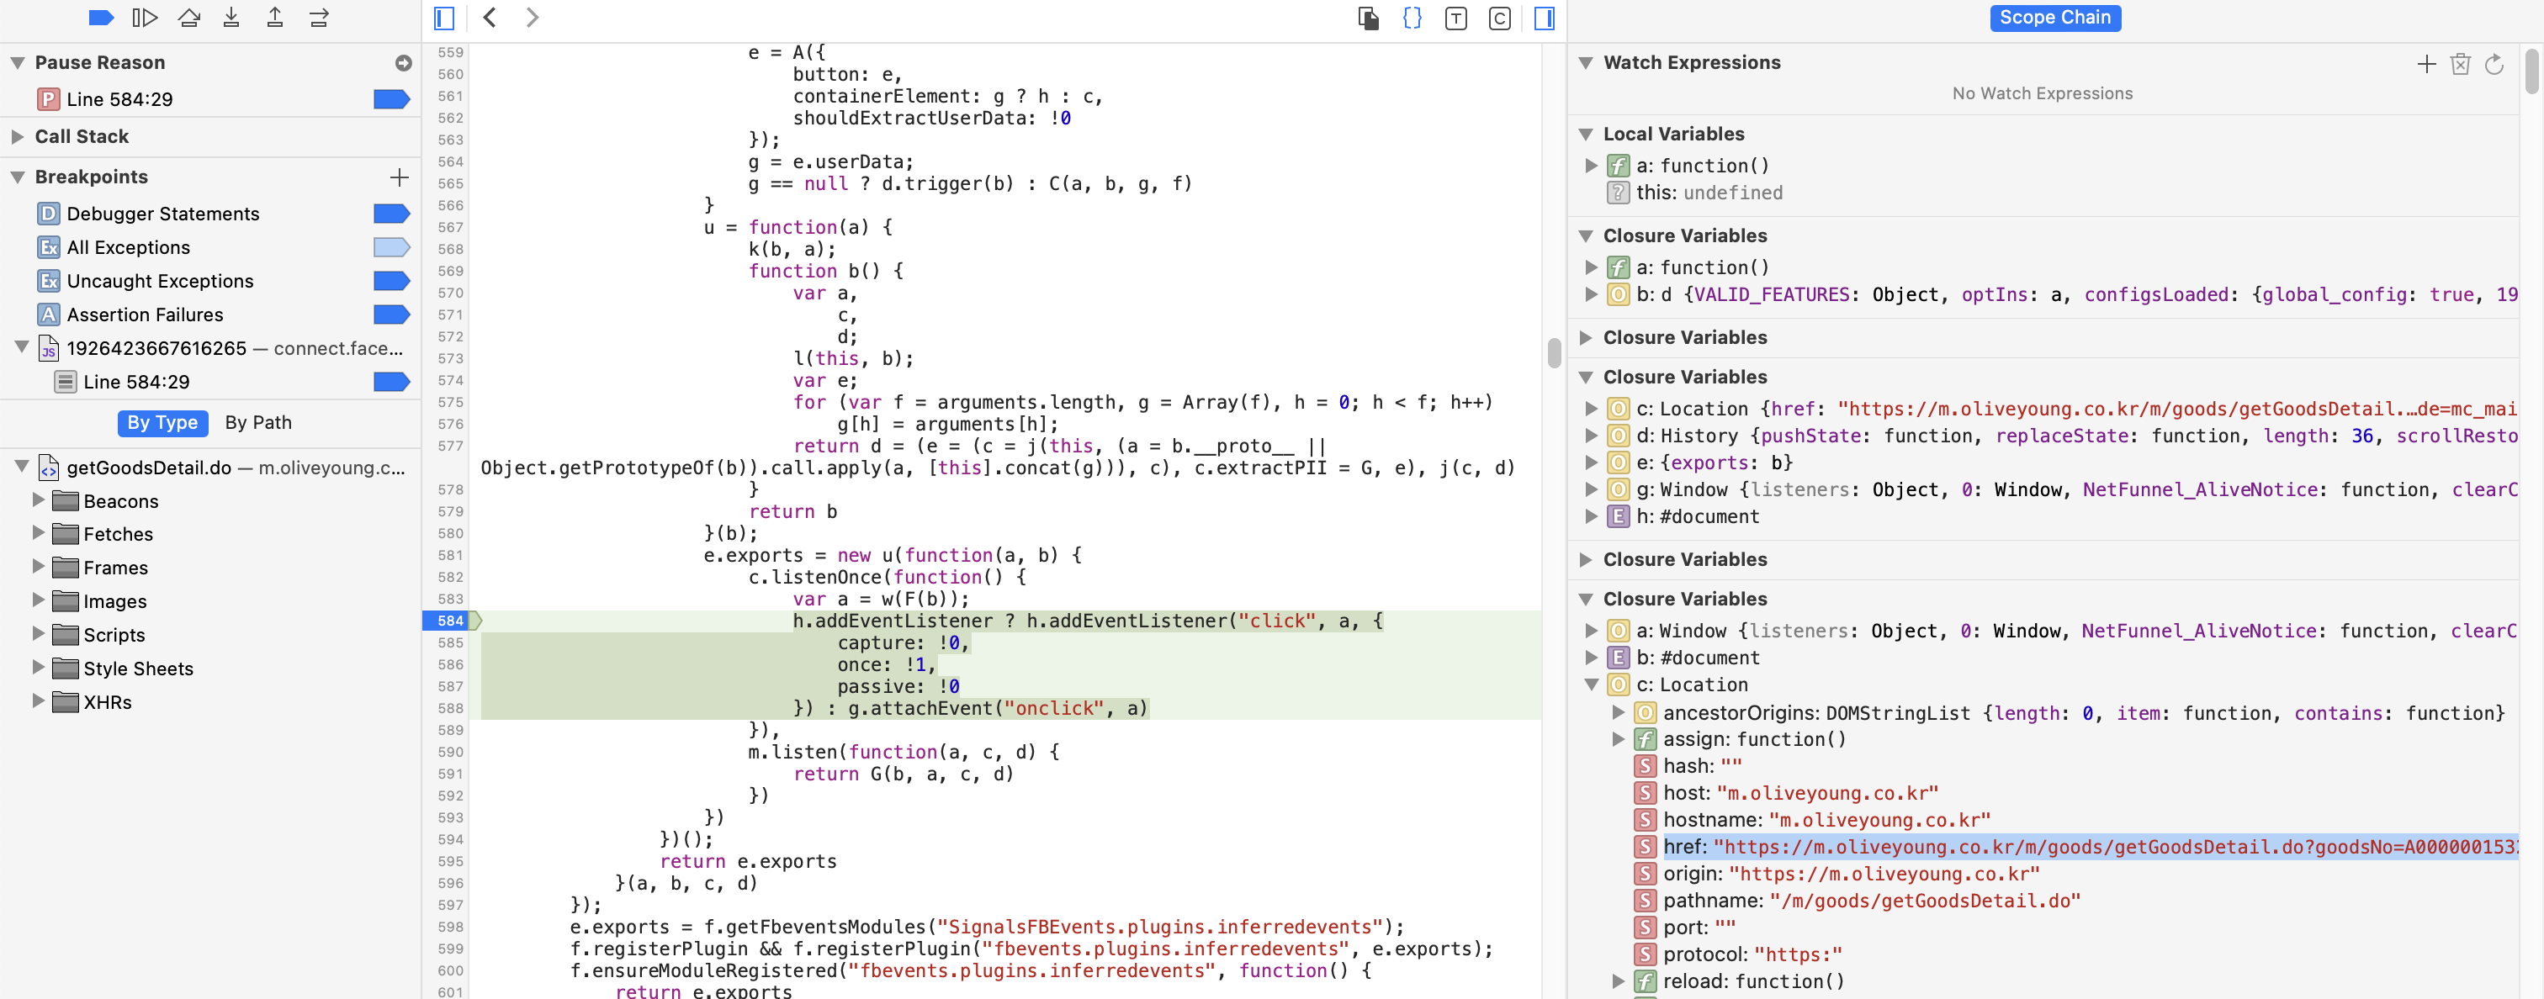Click the step into function icon
Image resolution: width=2544 pixels, height=999 pixels.
(x=231, y=18)
